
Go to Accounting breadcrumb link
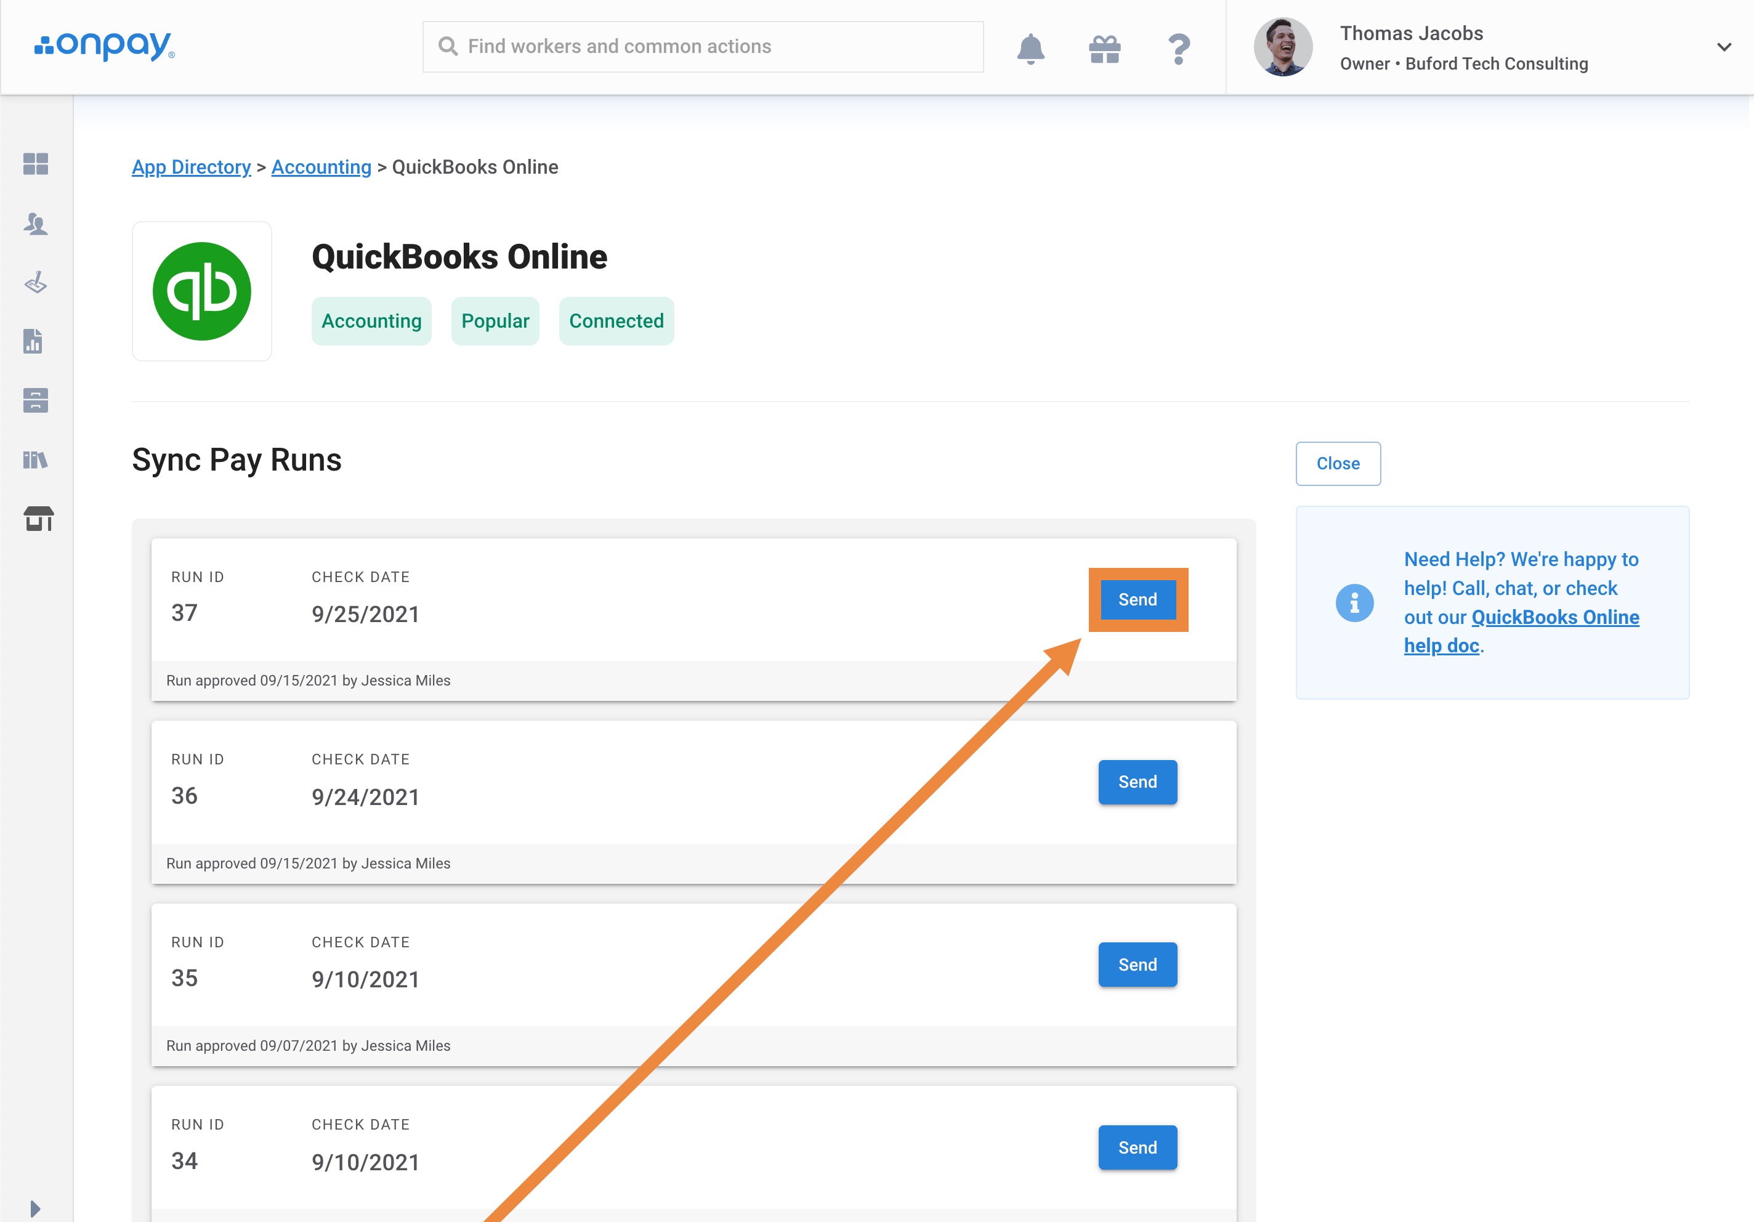pos(321,166)
